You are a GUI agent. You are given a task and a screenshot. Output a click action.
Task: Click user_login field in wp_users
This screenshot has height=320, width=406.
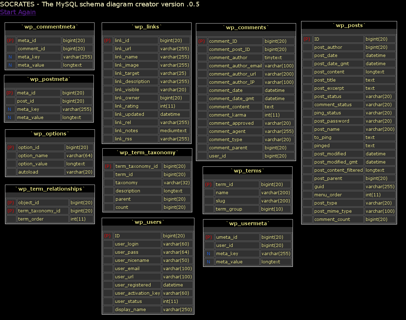pos(137,244)
